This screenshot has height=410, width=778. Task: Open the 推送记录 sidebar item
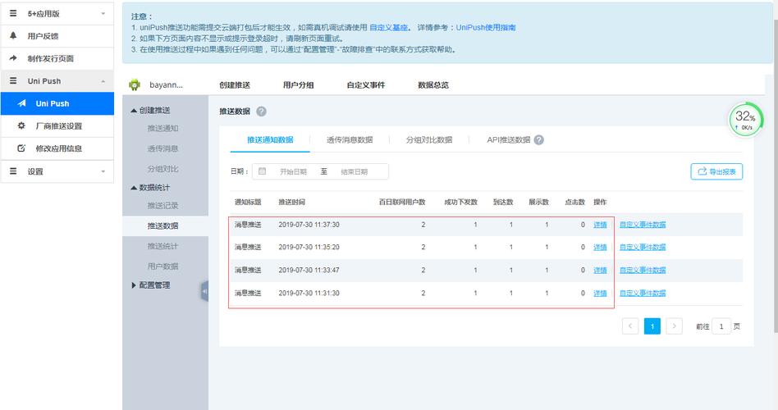pyautogui.click(x=162, y=206)
